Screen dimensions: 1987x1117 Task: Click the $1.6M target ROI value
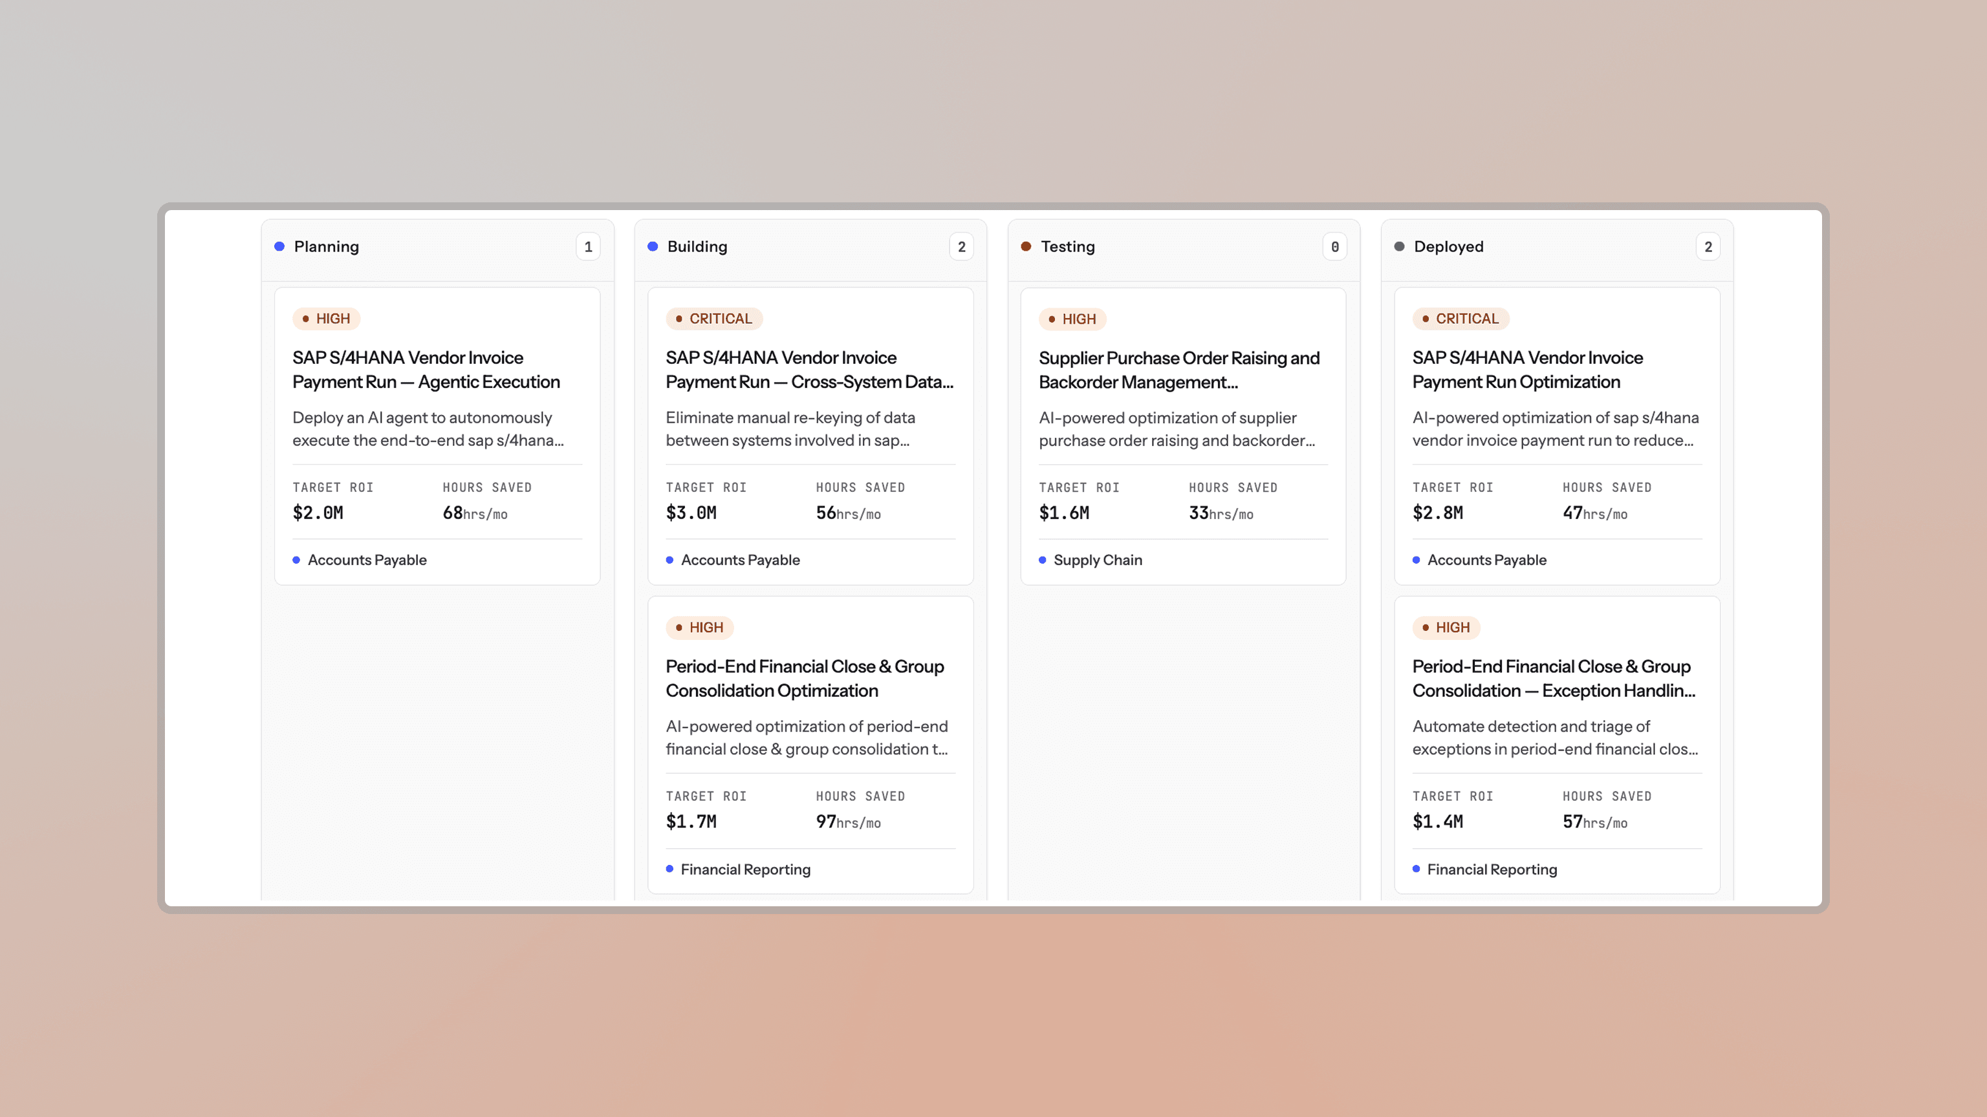(1065, 513)
